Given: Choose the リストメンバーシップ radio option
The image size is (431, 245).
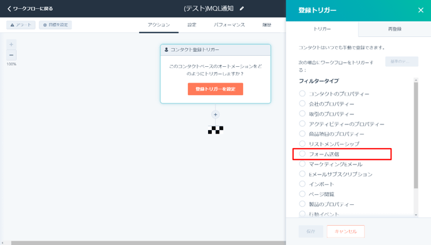Looking at the screenshot, I should pos(302,144).
